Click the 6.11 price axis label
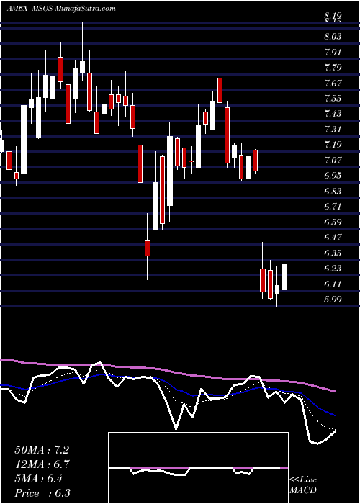This screenshot has width=360, height=504. click(x=333, y=284)
